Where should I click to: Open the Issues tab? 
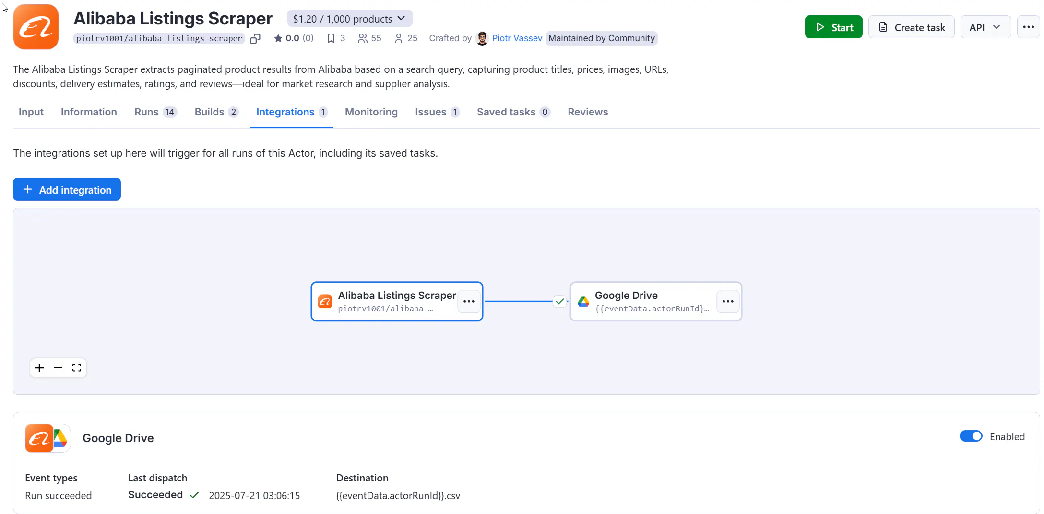[x=437, y=112]
